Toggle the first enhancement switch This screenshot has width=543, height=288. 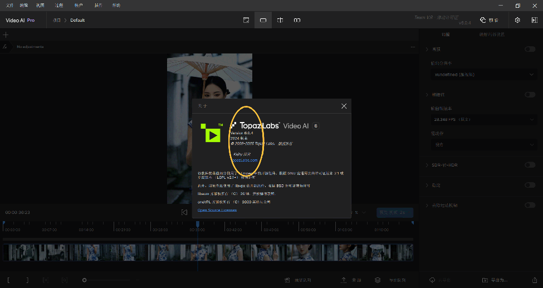pos(530,49)
